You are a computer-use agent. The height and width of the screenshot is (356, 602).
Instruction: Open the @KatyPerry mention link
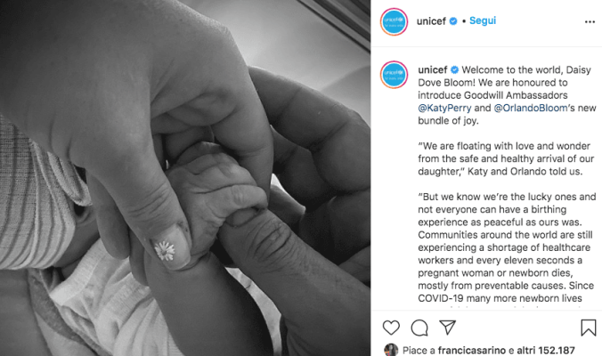444,108
